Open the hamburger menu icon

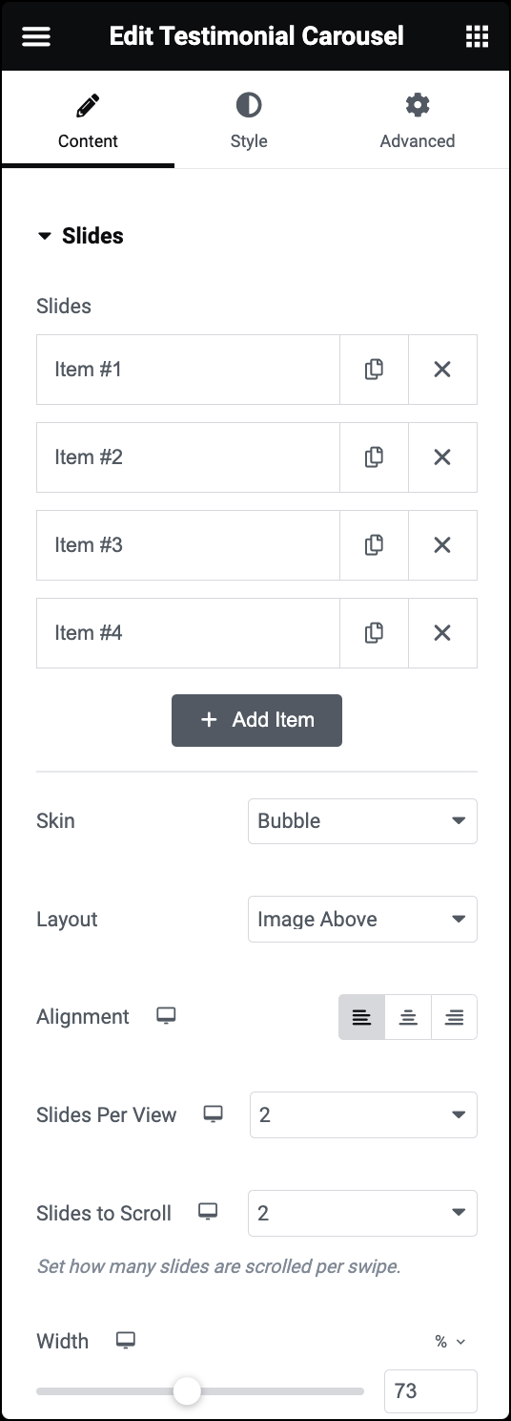tap(36, 36)
